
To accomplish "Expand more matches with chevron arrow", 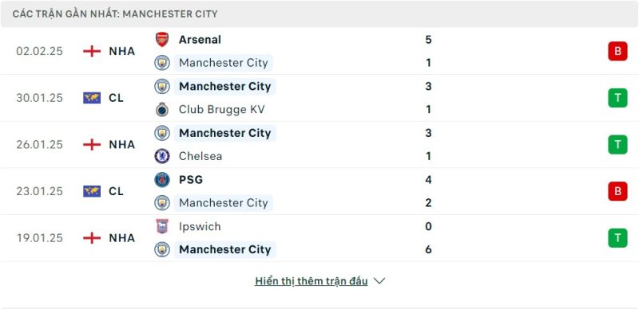I will tap(379, 281).
